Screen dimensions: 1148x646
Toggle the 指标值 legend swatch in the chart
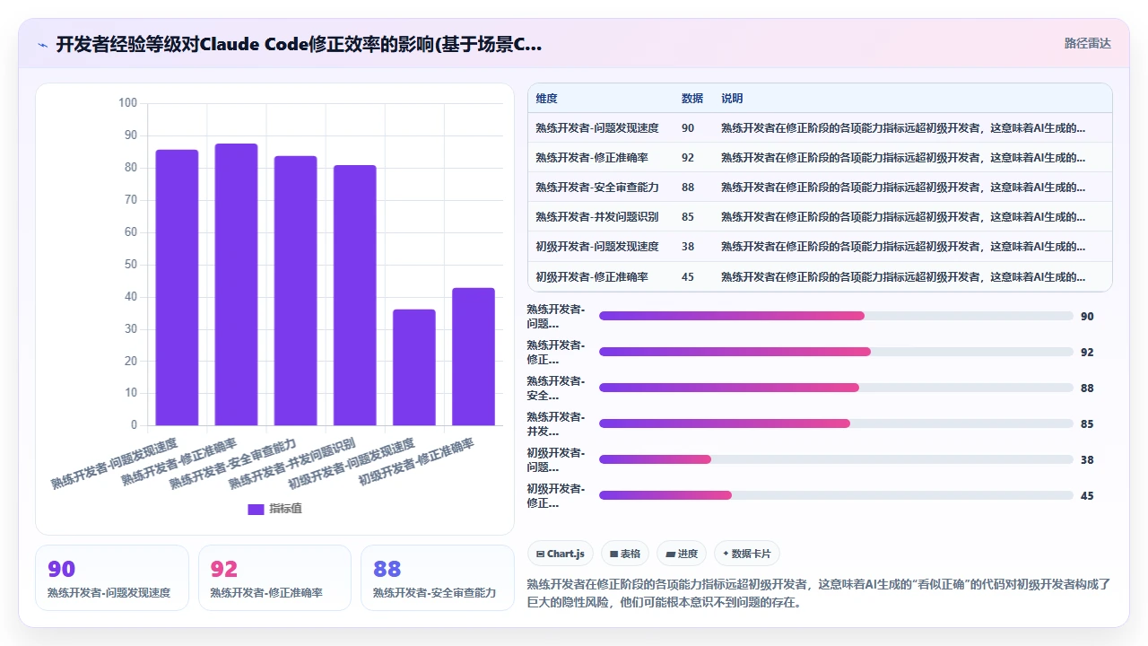click(256, 510)
